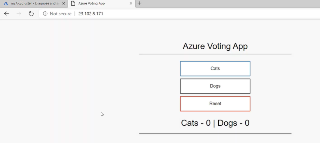The image size is (320, 143).
Task: Reload the page with the refresh icon
Action: [x=31, y=13]
